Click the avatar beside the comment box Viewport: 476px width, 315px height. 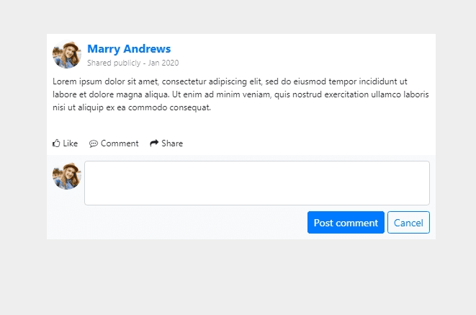(x=67, y=176)
